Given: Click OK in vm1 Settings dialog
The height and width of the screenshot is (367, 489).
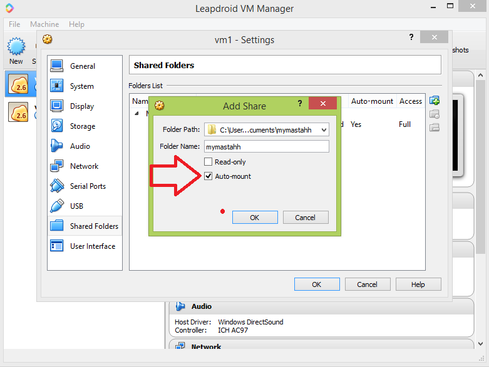Looking at the screenshot, I should tap(317, 284).
